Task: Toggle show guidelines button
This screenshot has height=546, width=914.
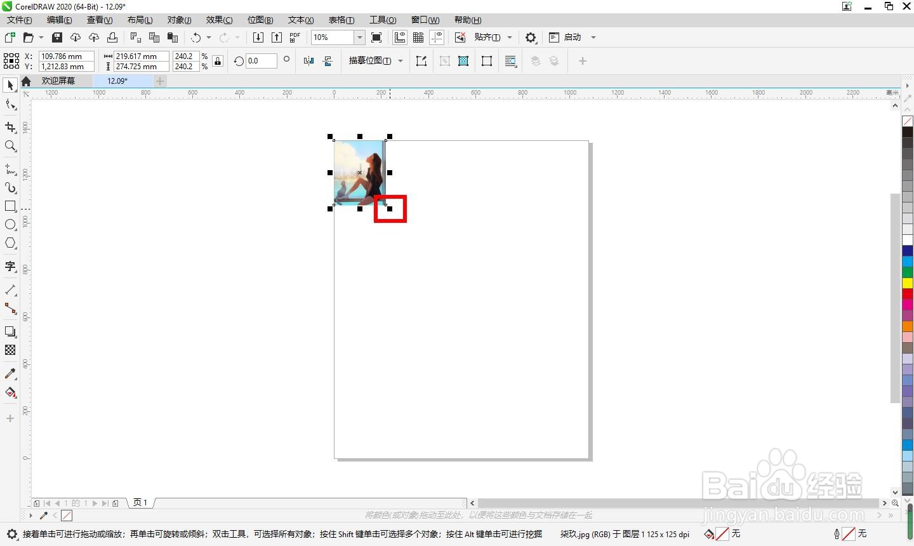Action: pos(437,37)
